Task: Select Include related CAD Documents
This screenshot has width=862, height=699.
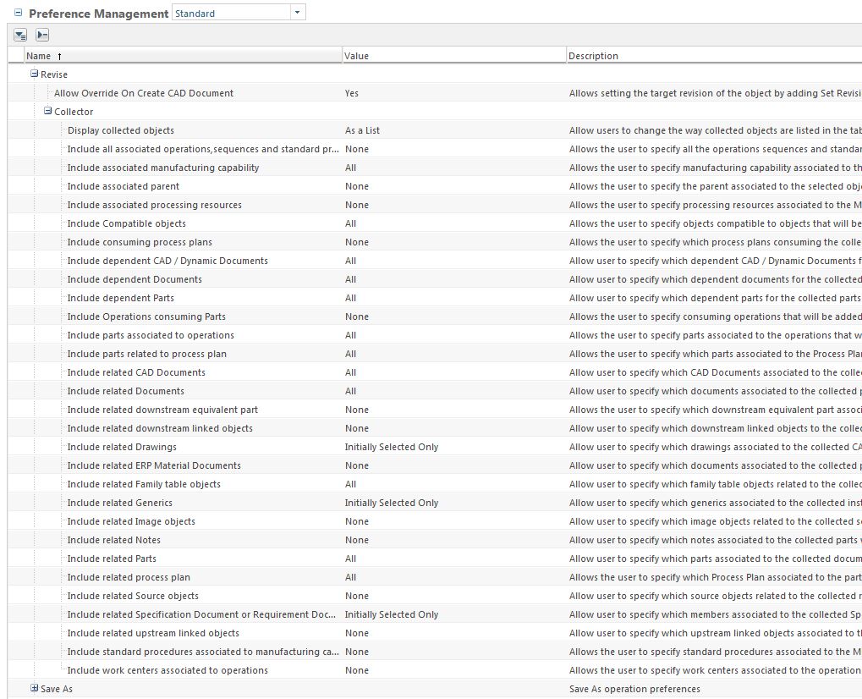Action: (136, 373)
